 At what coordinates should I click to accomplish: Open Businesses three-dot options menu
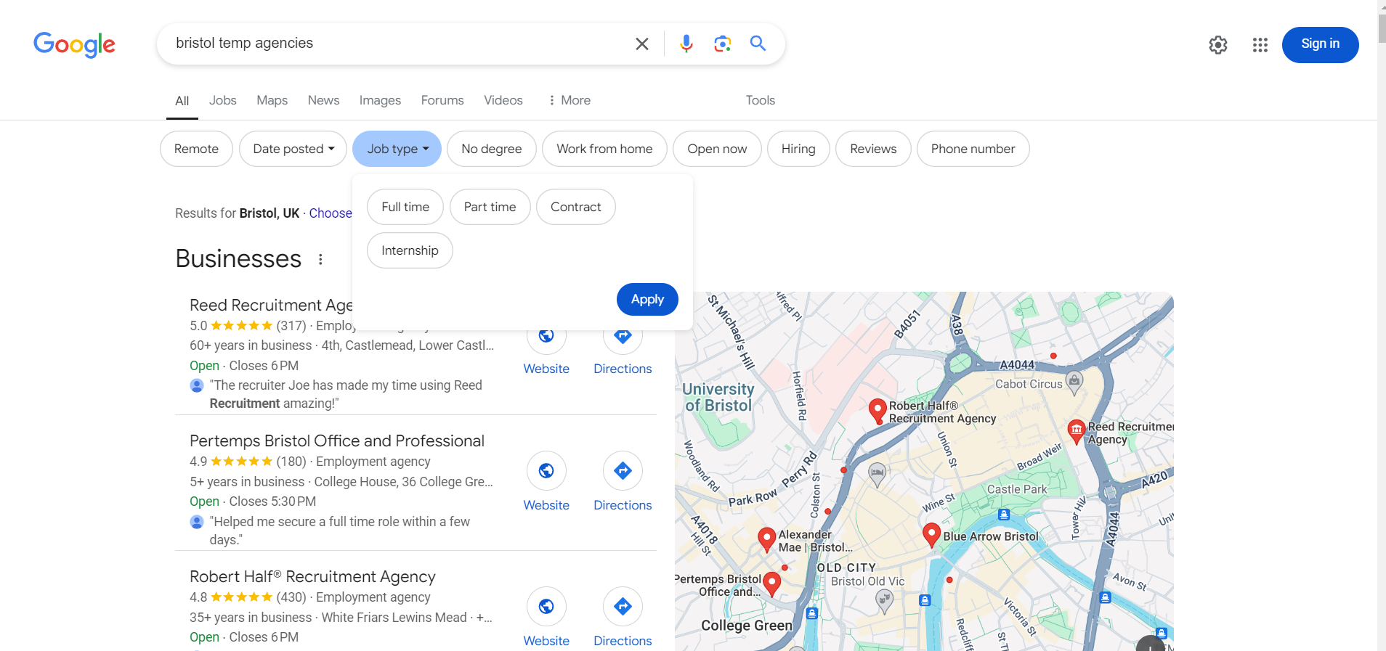coord(320,259)
